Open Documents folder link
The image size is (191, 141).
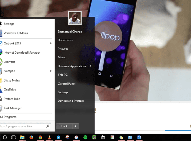point(65,40)
